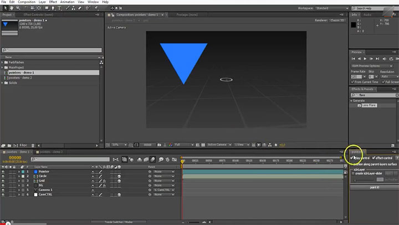Select the Pen tool
Image resolution: width=399 pixels, height=225 pixels.
[x=53, y=8]
